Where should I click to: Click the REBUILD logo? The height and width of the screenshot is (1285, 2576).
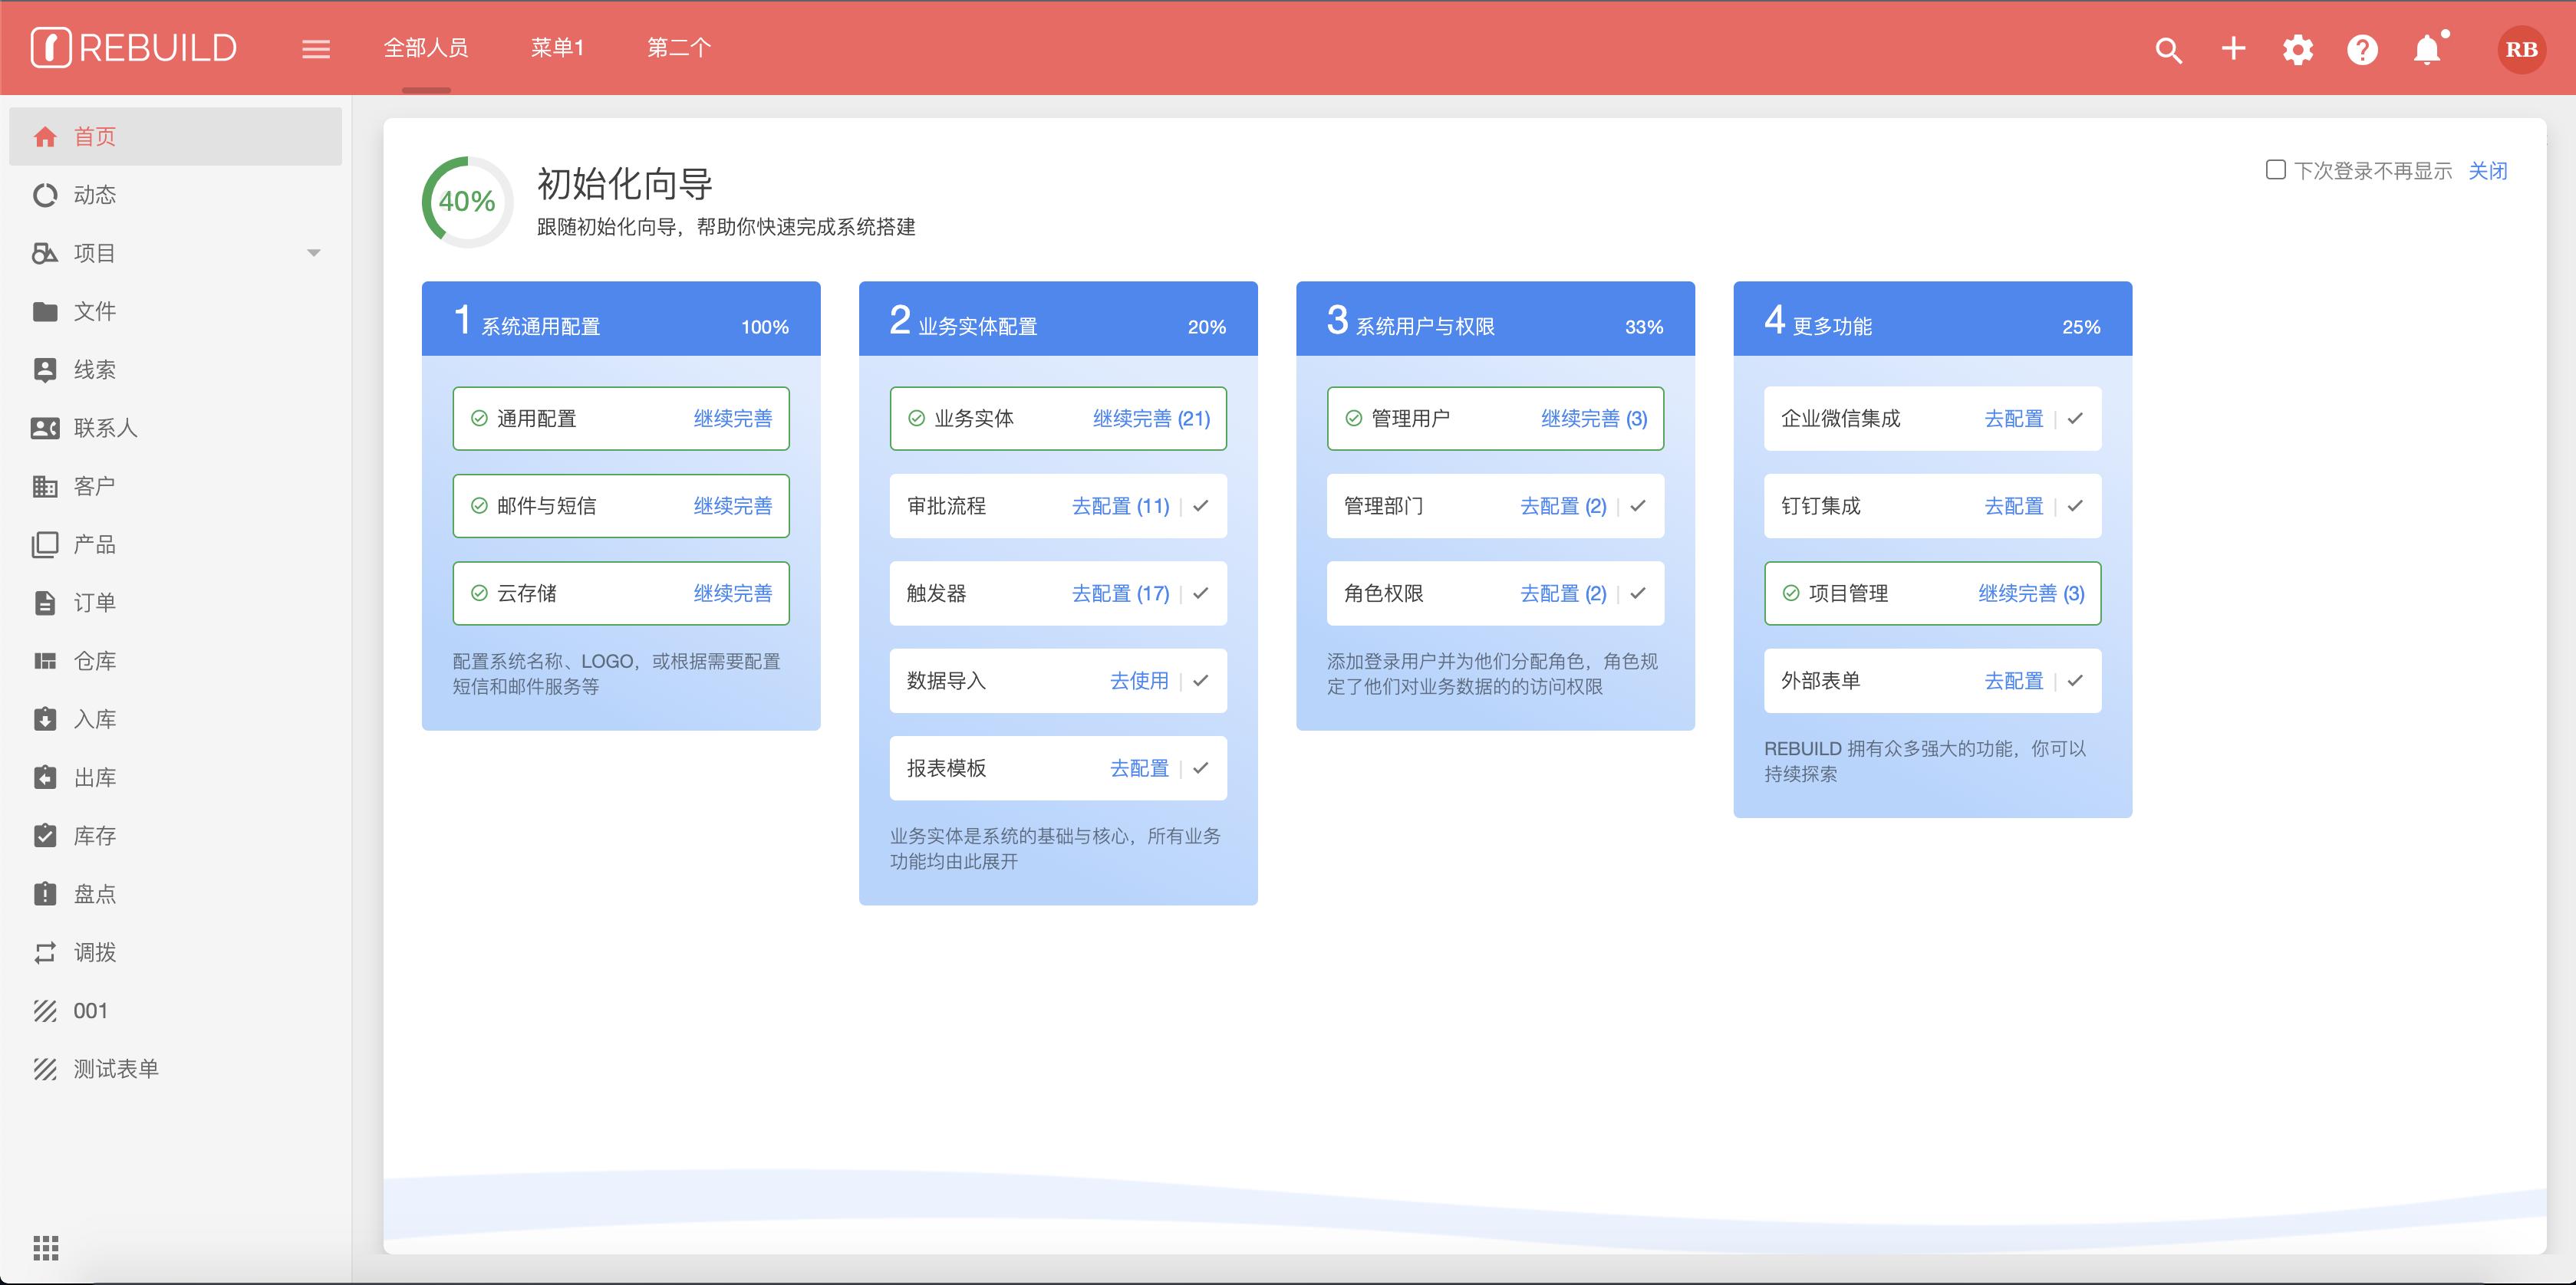pos(134,48)
